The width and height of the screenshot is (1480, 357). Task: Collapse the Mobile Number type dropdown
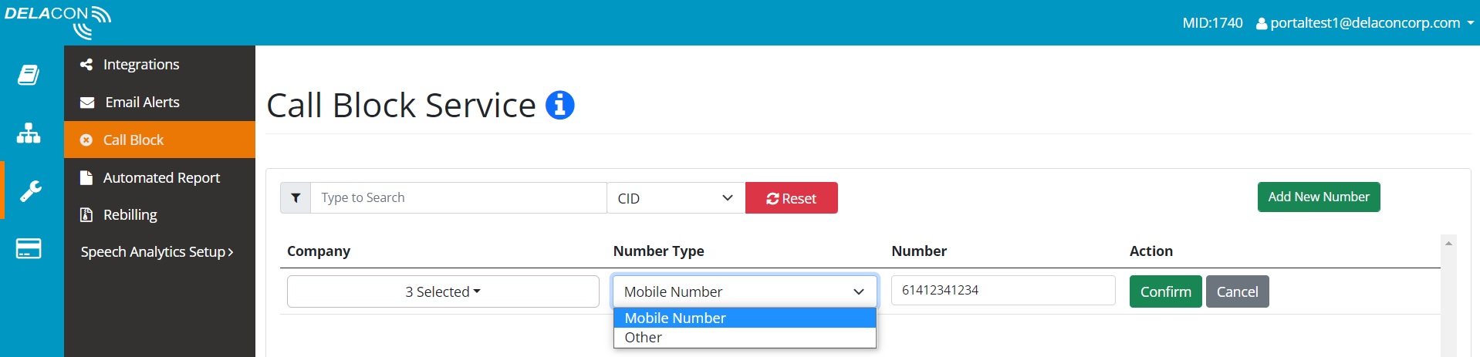[x=745, y=291]
